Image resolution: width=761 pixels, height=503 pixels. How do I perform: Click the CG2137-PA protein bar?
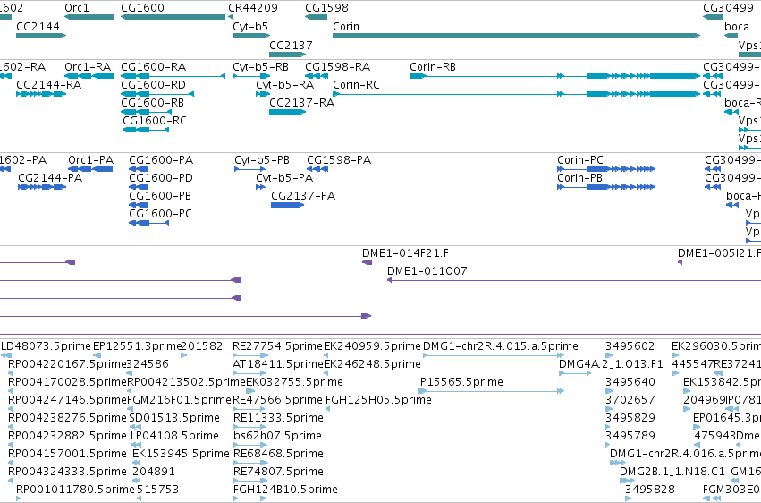287,205
